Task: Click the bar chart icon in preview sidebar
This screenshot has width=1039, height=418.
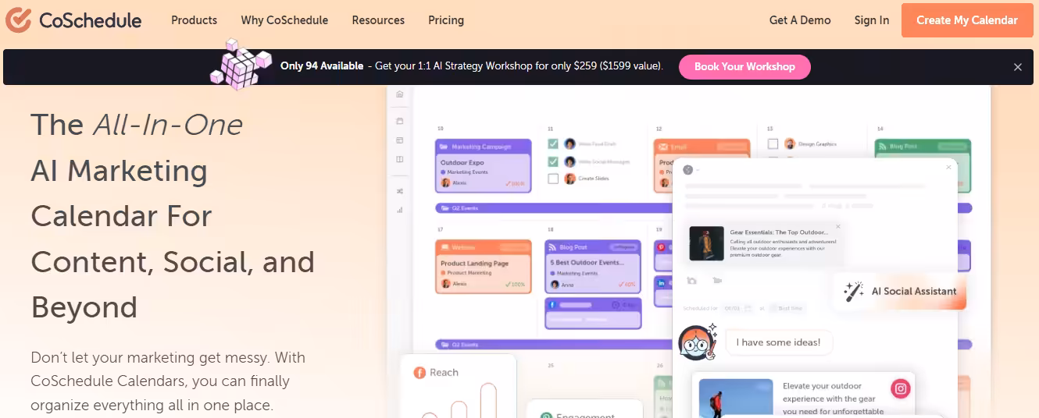Action: pyautogui.click(x=400, y=209)
